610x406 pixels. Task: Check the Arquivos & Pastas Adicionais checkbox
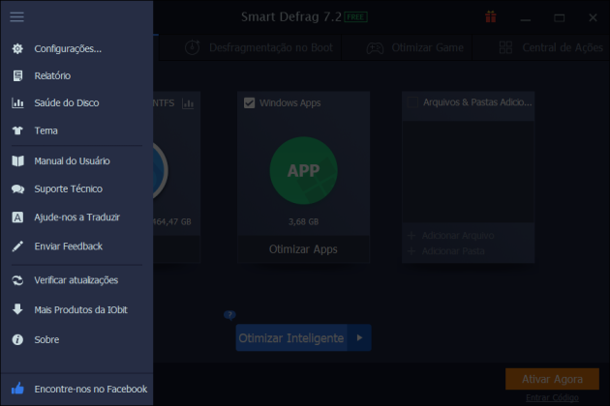click(x=412, y=102)
